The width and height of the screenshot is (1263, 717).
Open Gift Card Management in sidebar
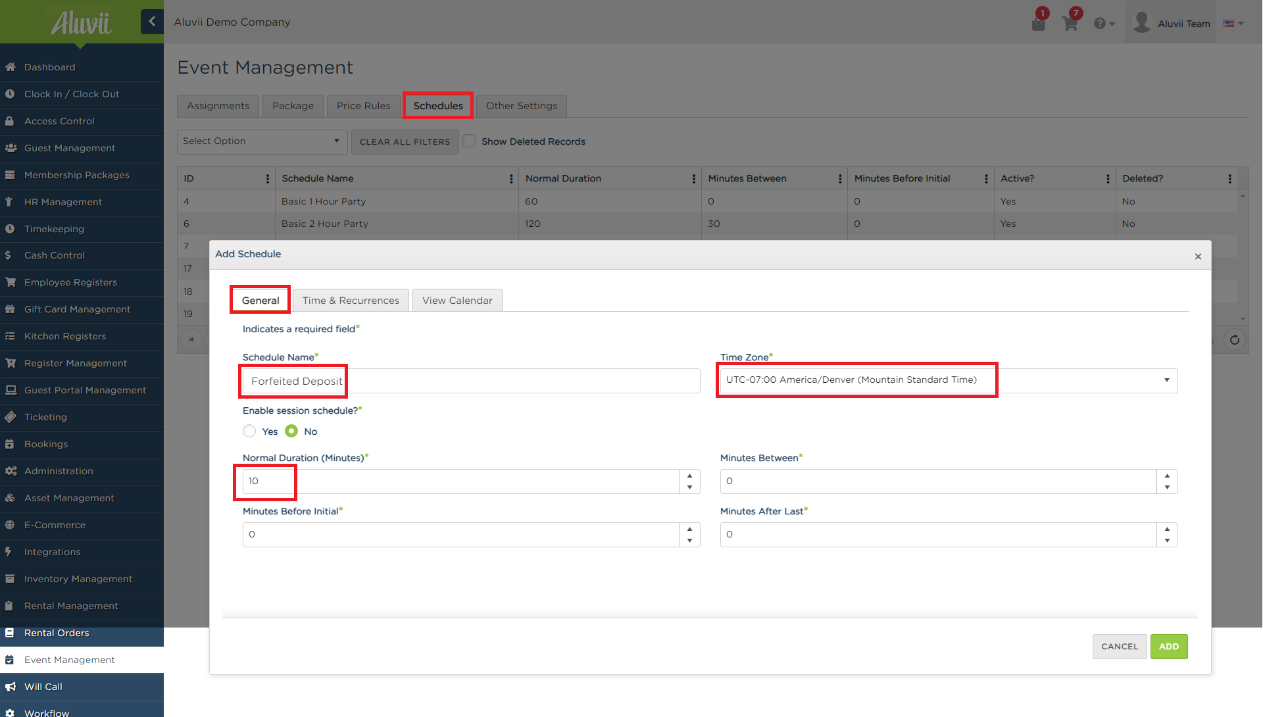click(82, 309)
